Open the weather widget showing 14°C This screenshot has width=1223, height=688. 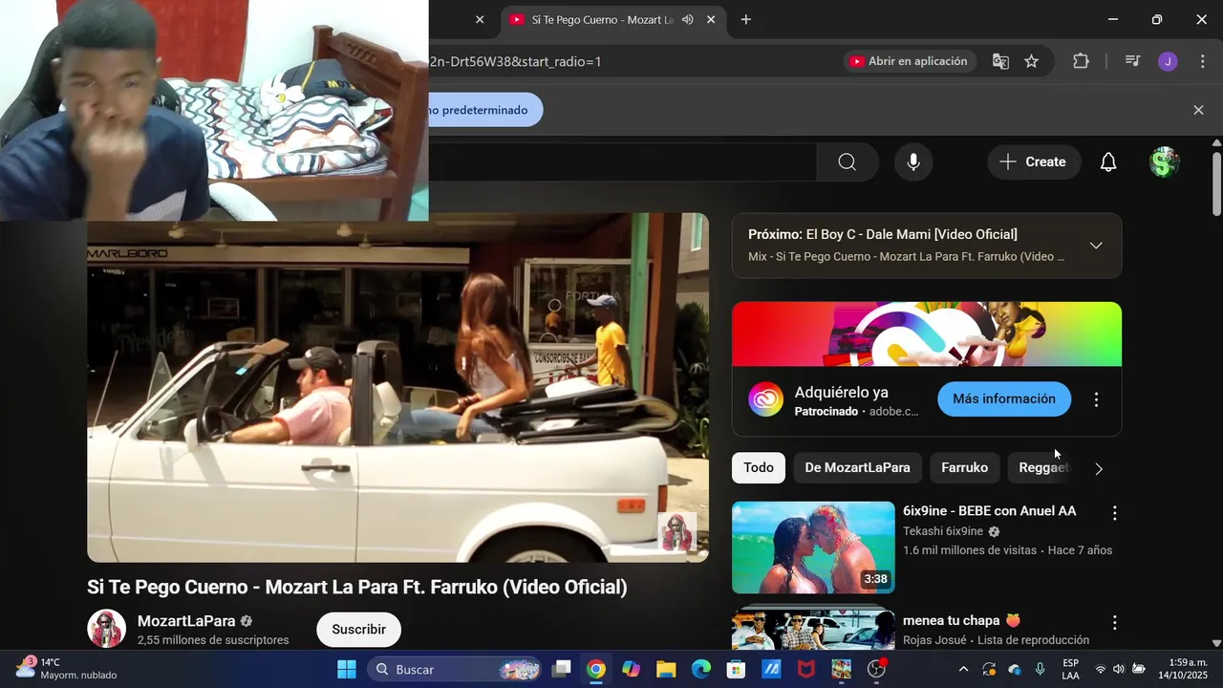(x=67, y=669)
